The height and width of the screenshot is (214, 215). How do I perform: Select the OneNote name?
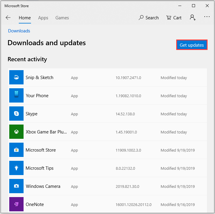point(35,204)
